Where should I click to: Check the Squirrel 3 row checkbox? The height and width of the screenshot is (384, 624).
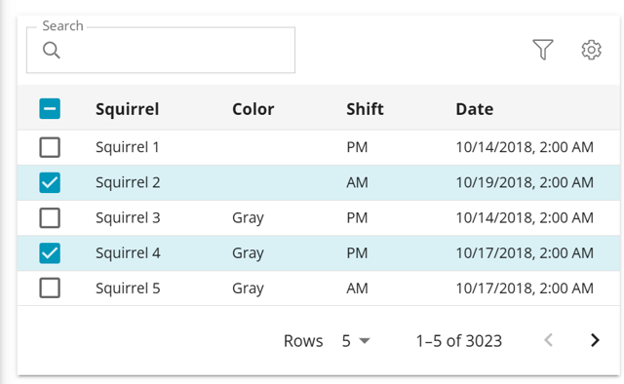[x=50, y=217]
